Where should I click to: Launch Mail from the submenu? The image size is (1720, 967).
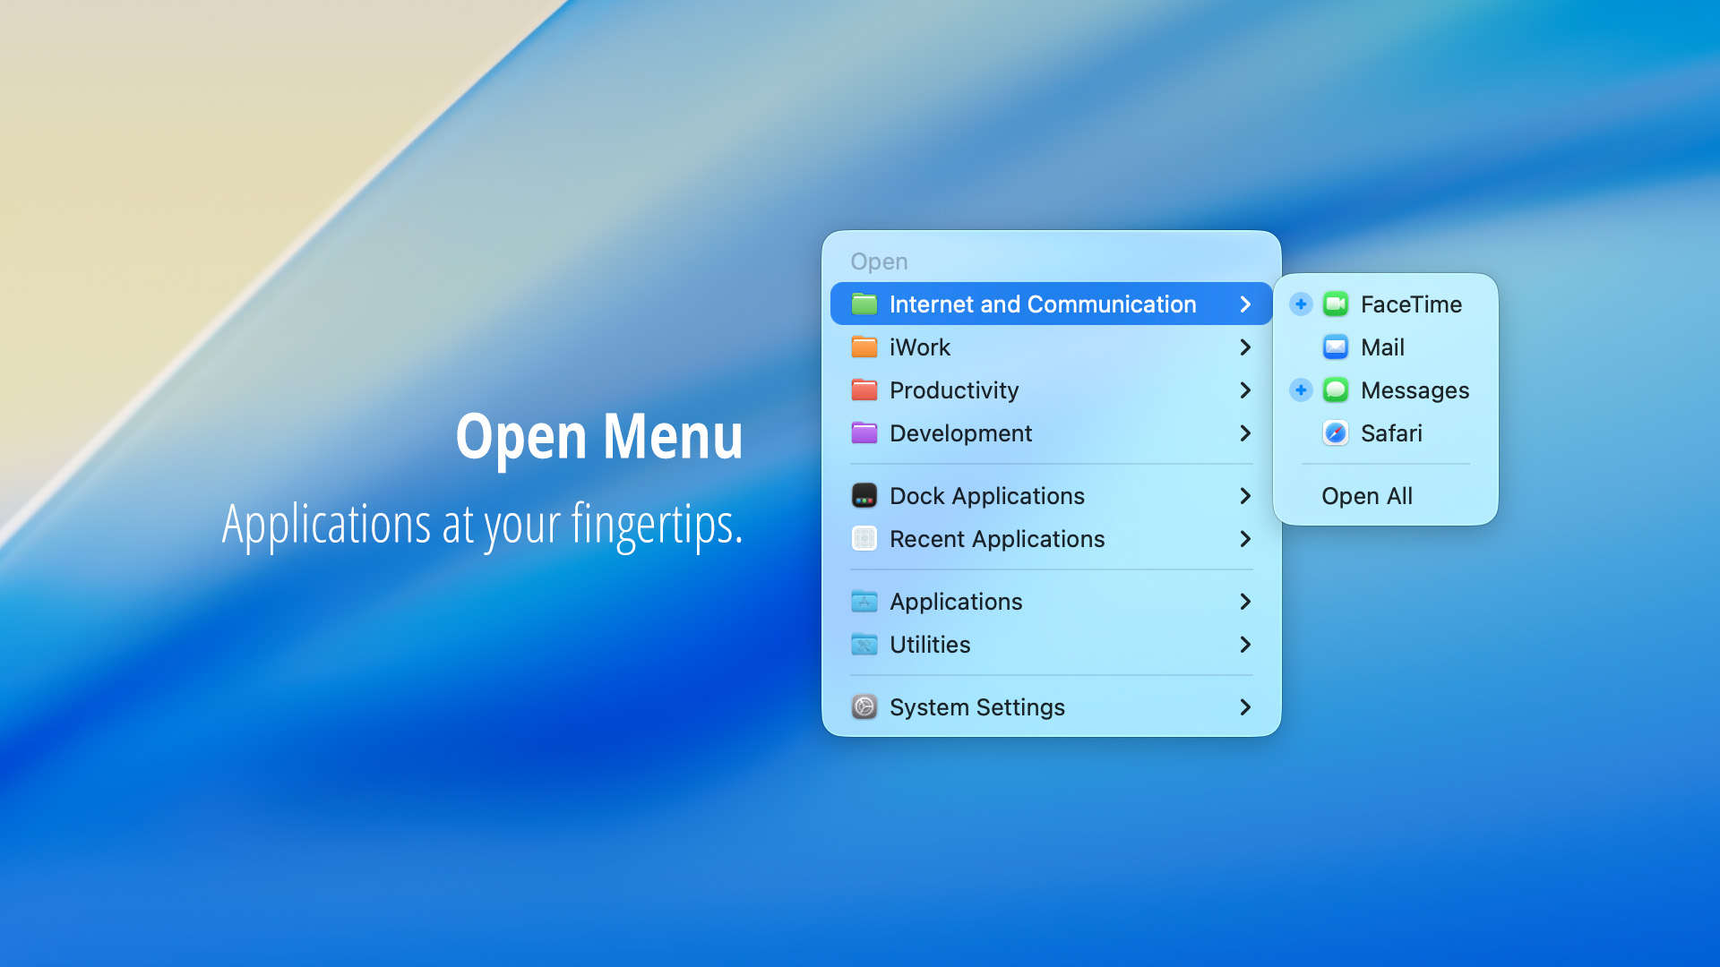click(1385, 347)
